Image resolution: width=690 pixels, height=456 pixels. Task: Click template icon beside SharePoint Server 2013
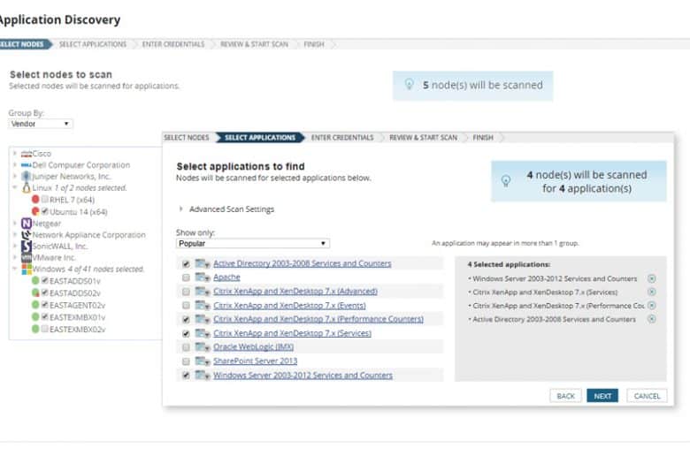click(203, 361)
